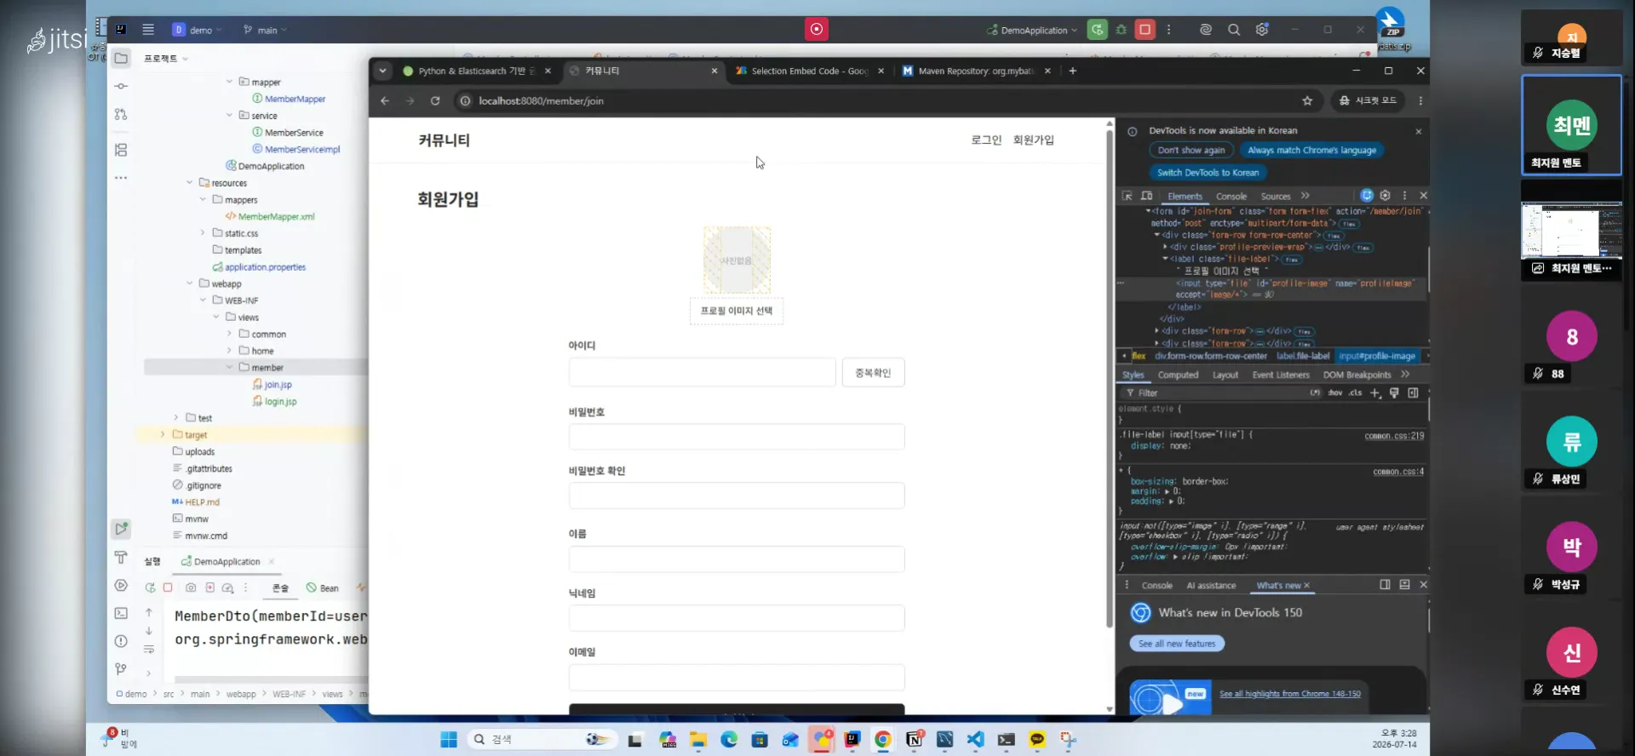Open Pull Requests tool window icon
This screenshot has width=1635, height=756.
(x=121, y=114)
